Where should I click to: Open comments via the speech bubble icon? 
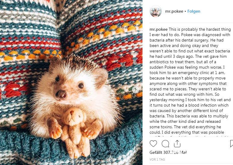[165, 144]
